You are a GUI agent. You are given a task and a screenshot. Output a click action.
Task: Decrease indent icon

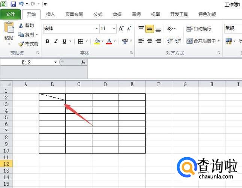click(170, 41)
